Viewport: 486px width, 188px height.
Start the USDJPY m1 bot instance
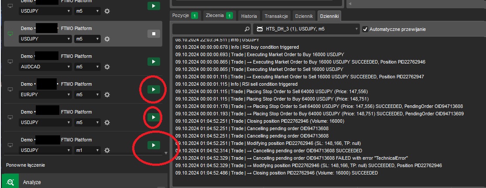tap(153, 144)
